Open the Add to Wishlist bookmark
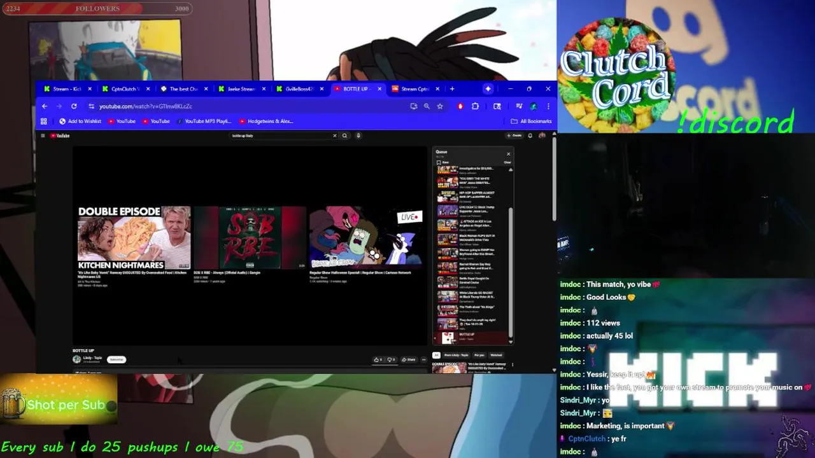The height and width of the screenshot is (458, 815). click(80, 121)
